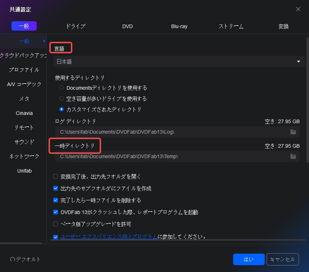309x272 pixels.
Task: Click the Temp directory path field
Action: pos(177,156)
